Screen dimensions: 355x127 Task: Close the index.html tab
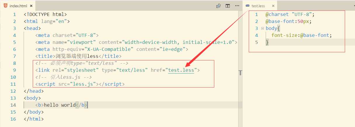pos(31,6)
